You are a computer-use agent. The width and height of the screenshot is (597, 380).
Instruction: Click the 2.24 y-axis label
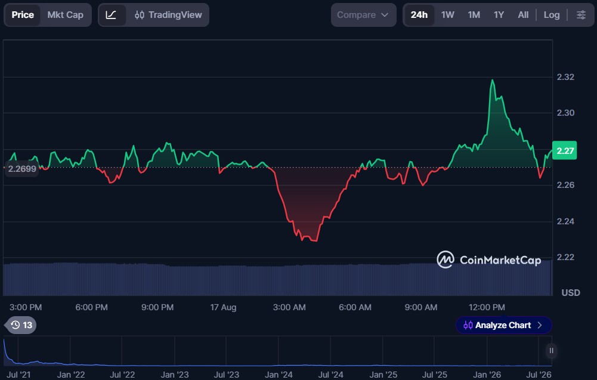[x=565, y=221]
